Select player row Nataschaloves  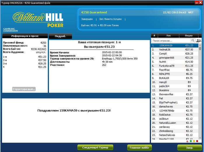(x=175, y=135)
